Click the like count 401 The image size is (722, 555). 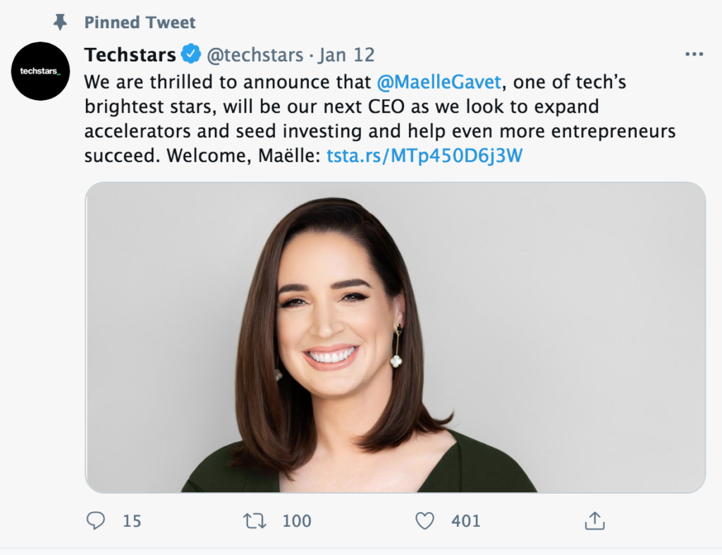(465, 521)
